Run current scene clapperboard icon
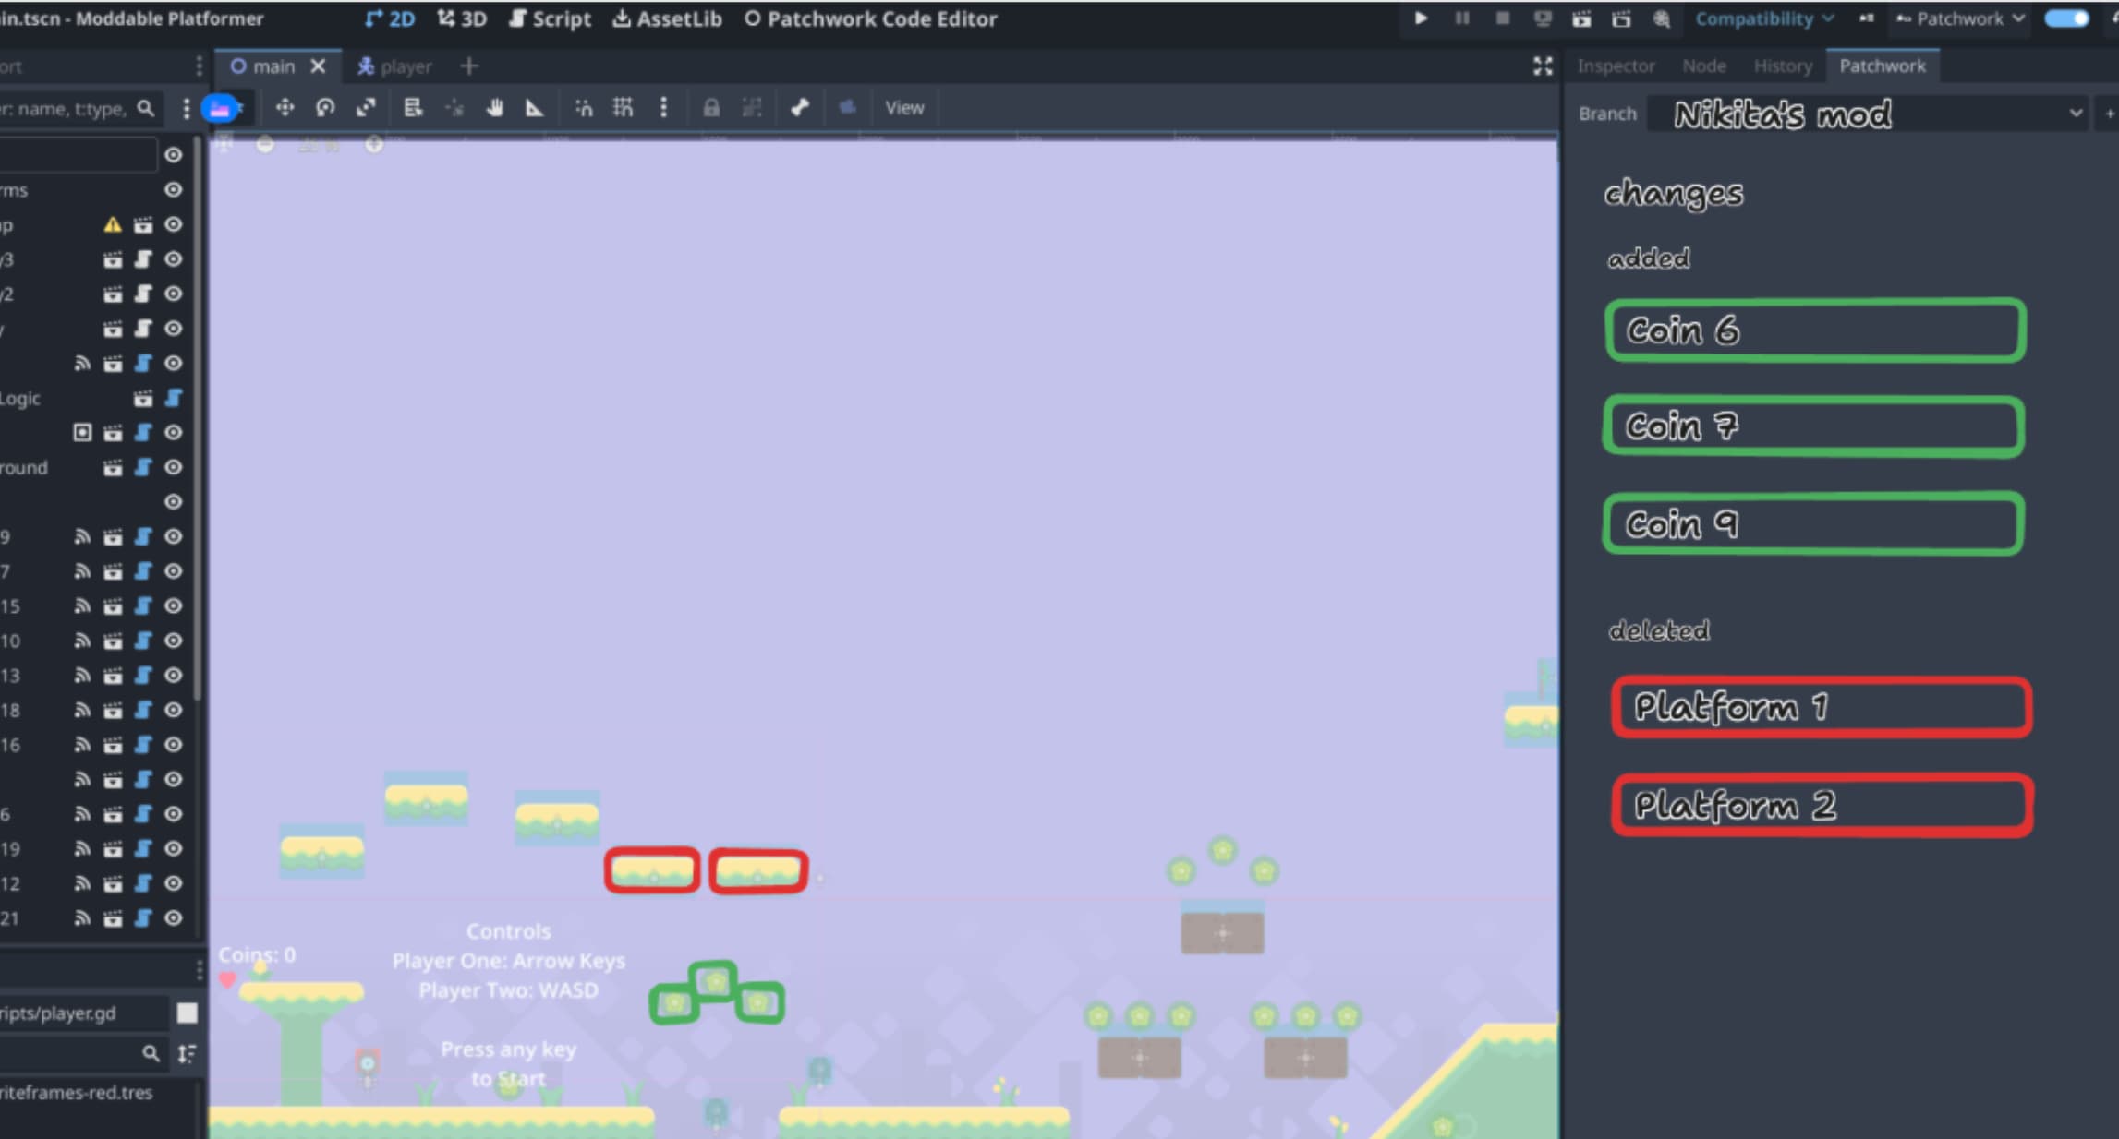Image resolution: width=2119 pixels, height=1139 pixels. (x=1581, y=18)
